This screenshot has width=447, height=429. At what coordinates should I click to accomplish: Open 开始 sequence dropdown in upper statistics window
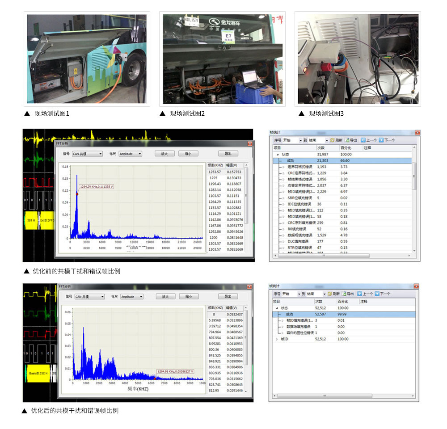click(x=300, y=140)
